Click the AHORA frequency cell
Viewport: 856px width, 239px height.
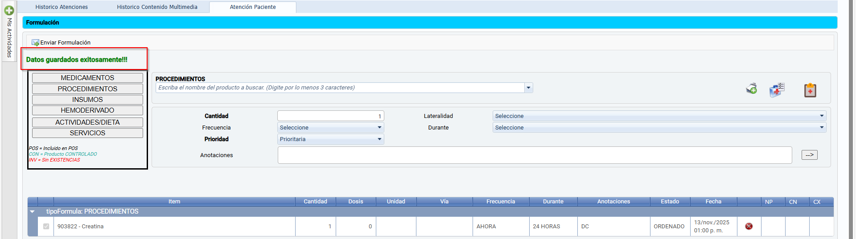(x=501, y=227)
